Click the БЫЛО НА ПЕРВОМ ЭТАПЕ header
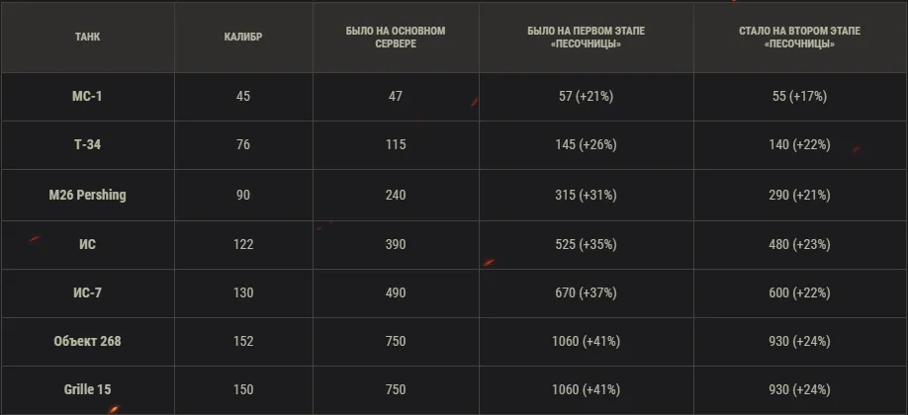This screenshot has height=415, width=908. point(586,38)
